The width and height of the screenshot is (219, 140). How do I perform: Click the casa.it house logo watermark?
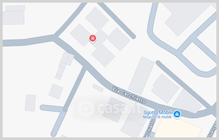click(85, 108)
